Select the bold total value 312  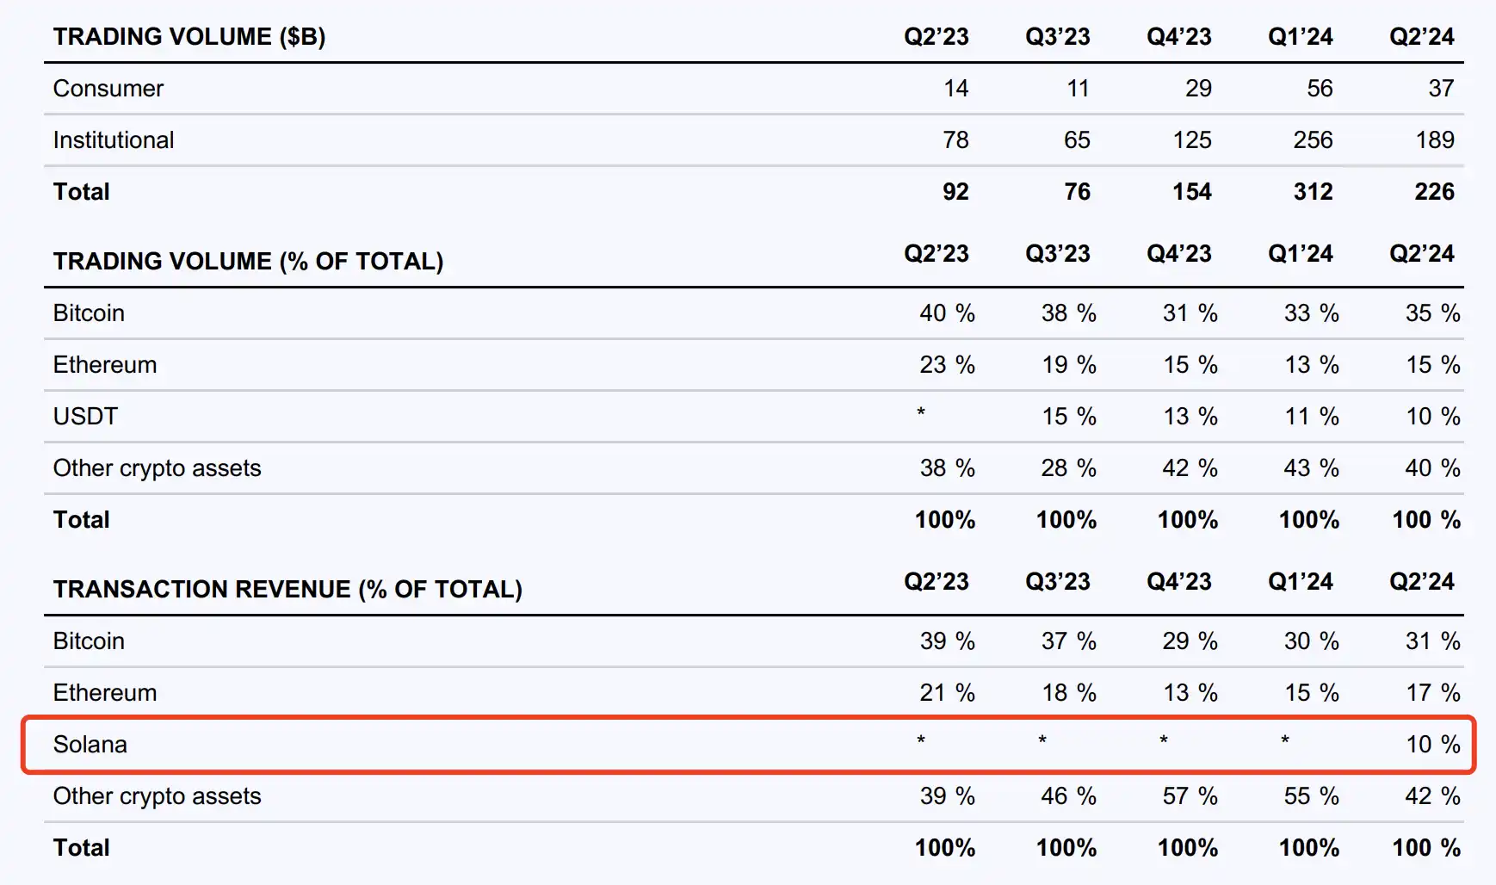pos(1313,192)
